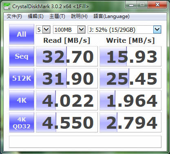The height and width of the screenshot is (154, 170).
Task: Start the Seq benchmark test
Action: [22, 56]
